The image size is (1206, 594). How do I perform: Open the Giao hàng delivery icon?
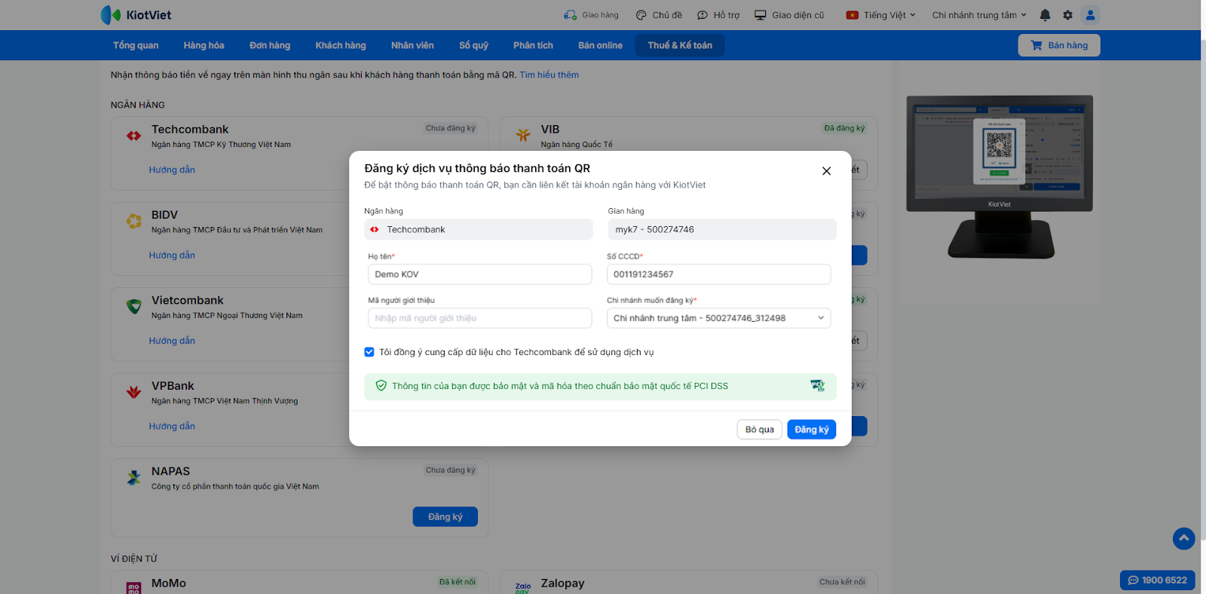(x=570, y=15)
